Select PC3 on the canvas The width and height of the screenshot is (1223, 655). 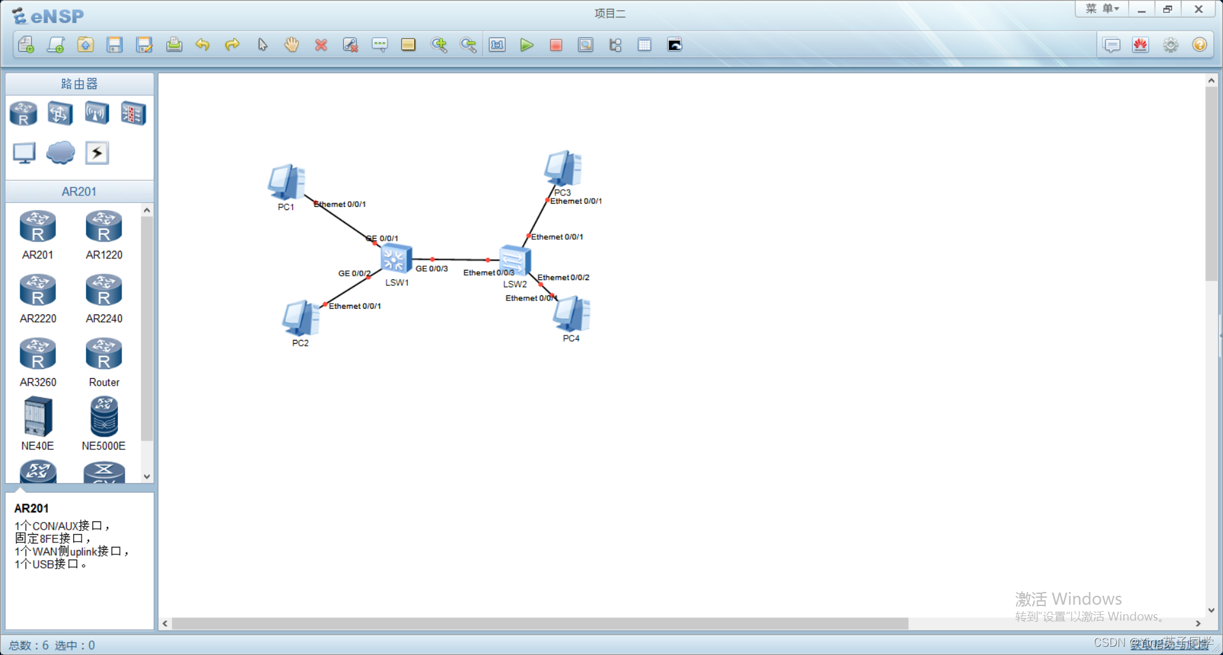pos(563,169)
